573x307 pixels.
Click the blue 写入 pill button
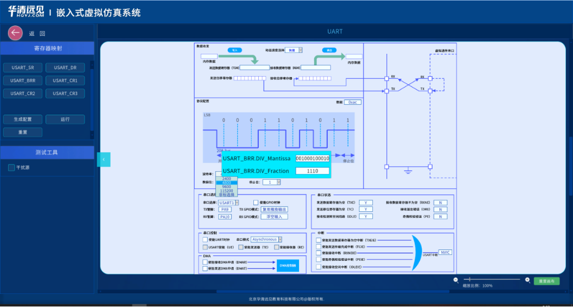235,50
